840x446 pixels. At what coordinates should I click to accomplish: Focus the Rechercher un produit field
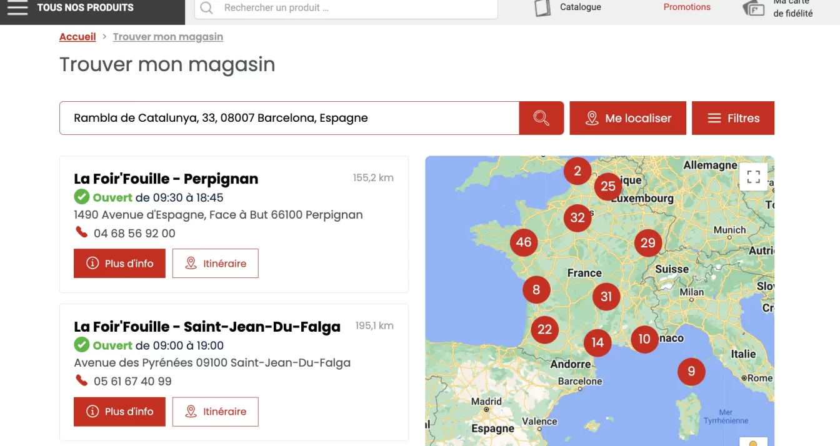(346, 8)
